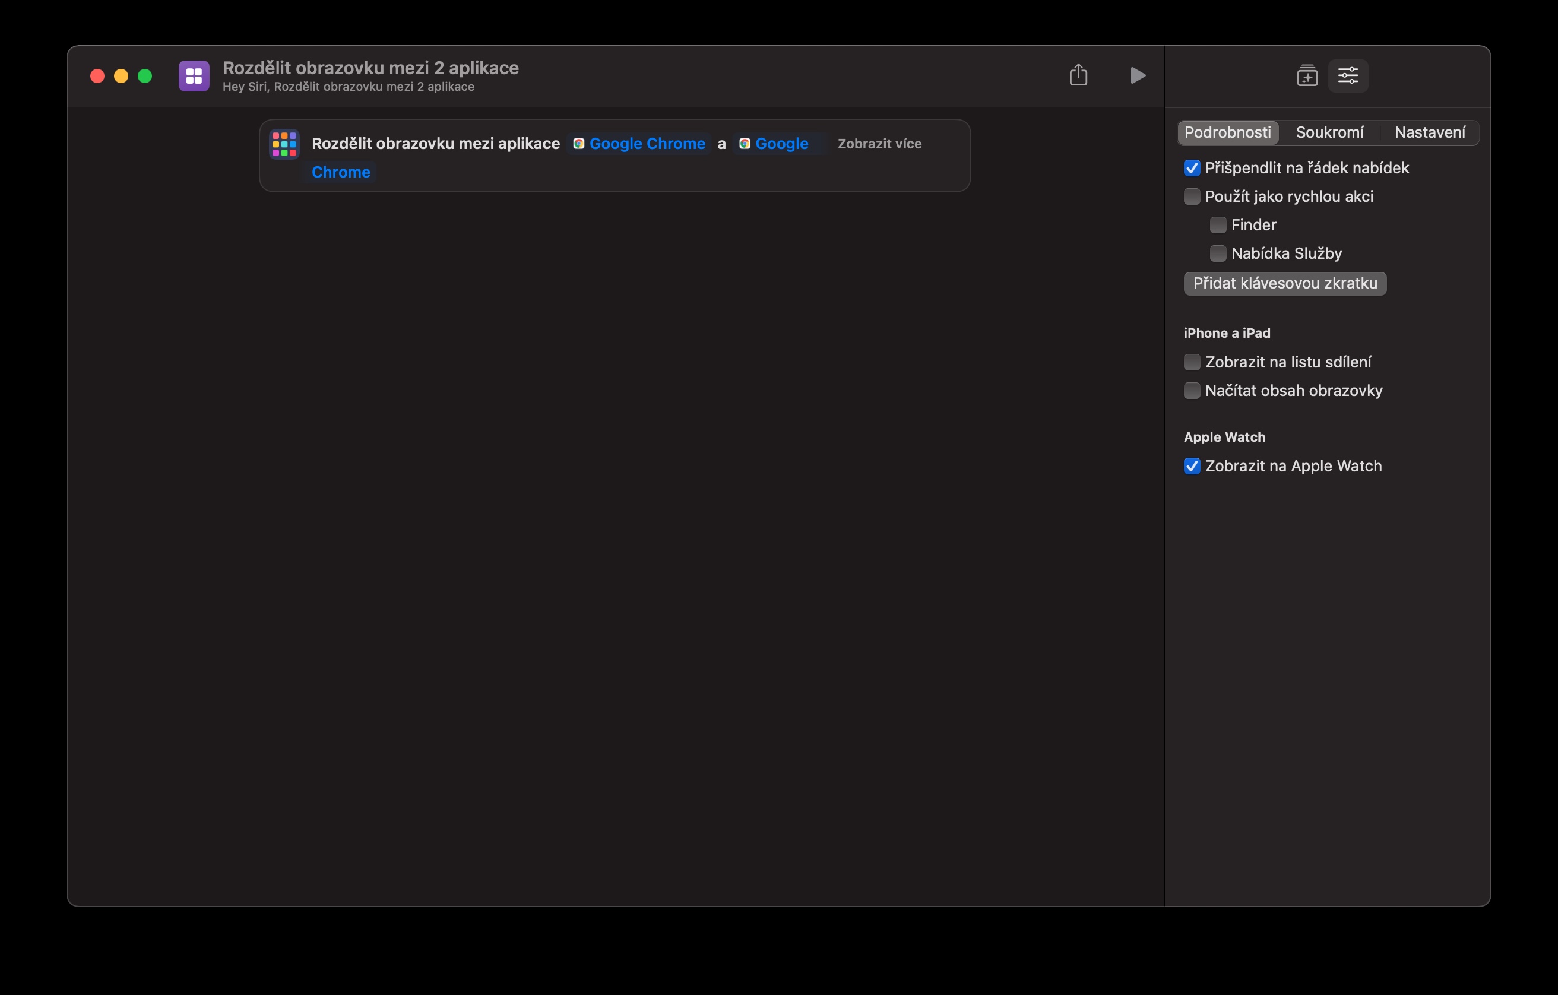Viewport: 1558px width, 995px height.
Task: Expand the action with Zobrazit více
Action: [879, 144]
